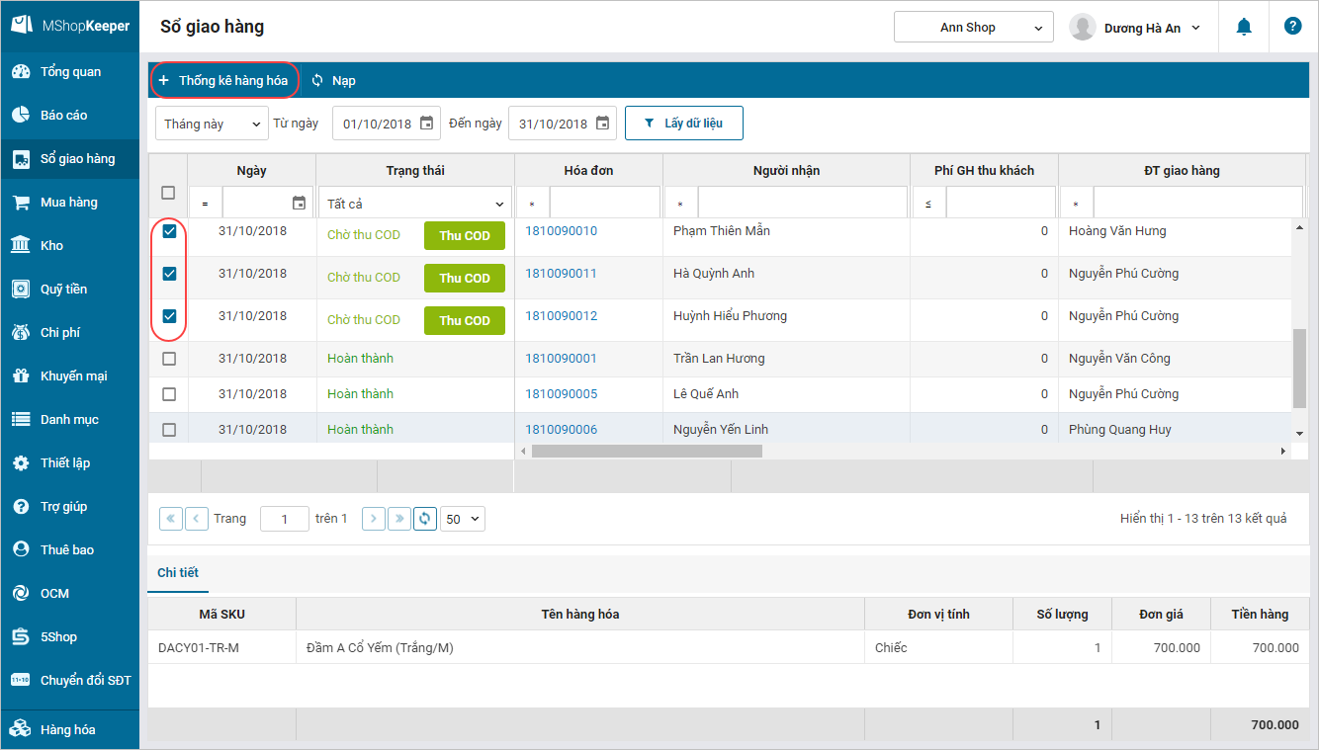Click the horizontal table scrollbar
This screenshot has height=750, width=1319.
(x=647, y=451)
